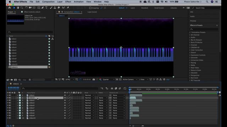Select the Type tool
The width and height of the screenshot is (227, 127).
46,8
